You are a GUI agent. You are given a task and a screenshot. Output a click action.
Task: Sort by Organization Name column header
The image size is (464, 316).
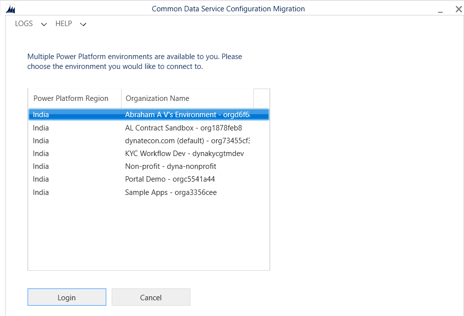[157, 98]
